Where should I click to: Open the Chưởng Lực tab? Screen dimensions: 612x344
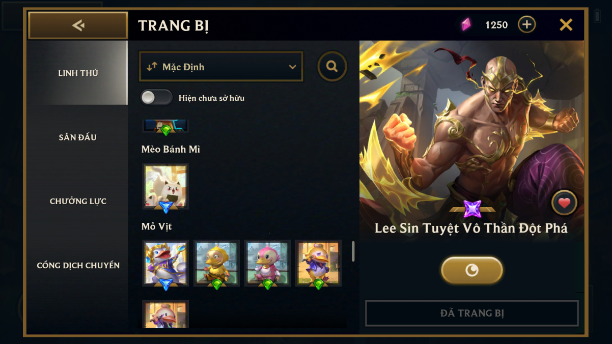pyautogui.click(x=78, y=202)
